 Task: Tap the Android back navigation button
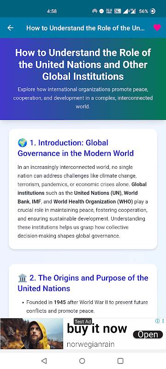(44, 361)
